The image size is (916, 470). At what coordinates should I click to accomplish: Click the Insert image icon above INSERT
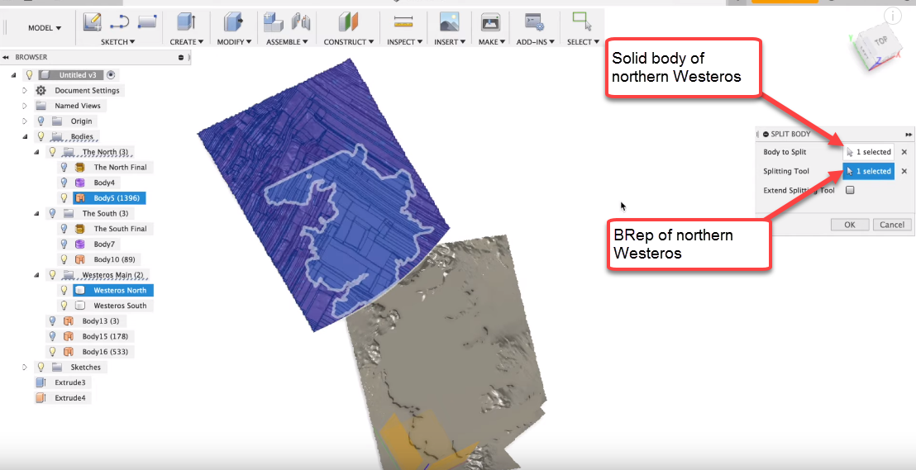coord(449,22)
